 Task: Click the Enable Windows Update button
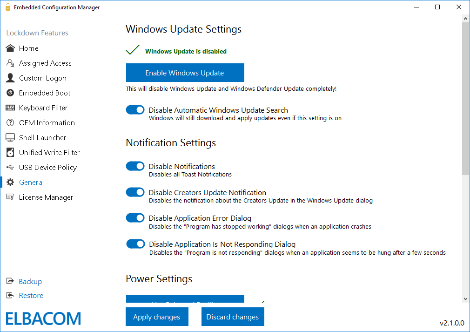click(185, 73)
